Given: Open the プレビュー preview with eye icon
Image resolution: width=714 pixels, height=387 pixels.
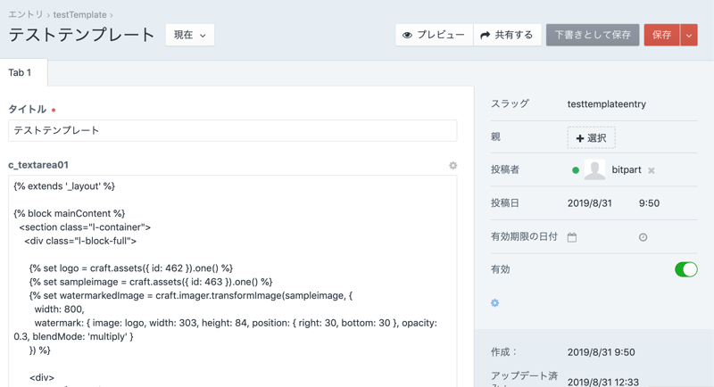Looking at the screenshot, I should pos(434,35).
